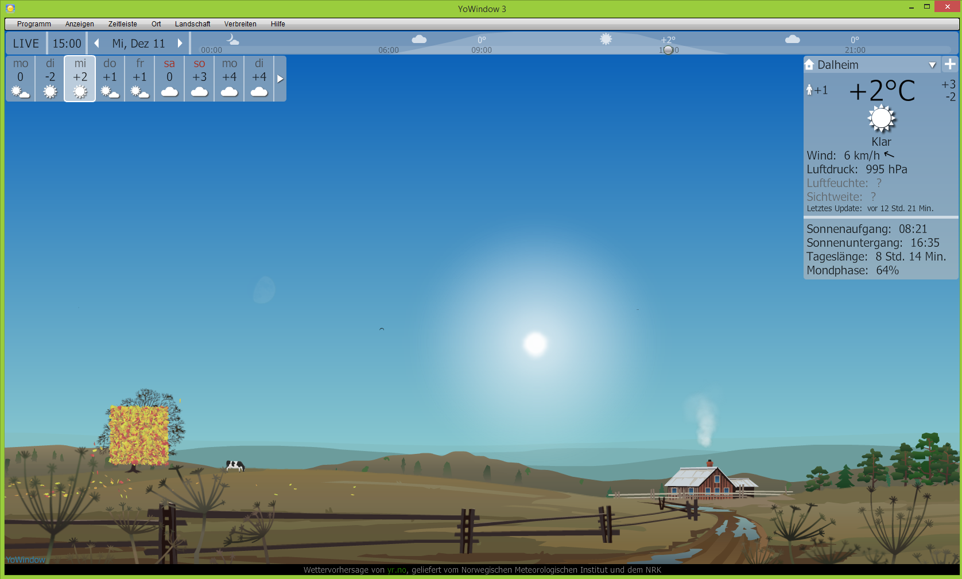The height and width of the screenshot is (579, 962).
Task: Click the home icon next to Dalheim
Action: click(x=809, y=64)
